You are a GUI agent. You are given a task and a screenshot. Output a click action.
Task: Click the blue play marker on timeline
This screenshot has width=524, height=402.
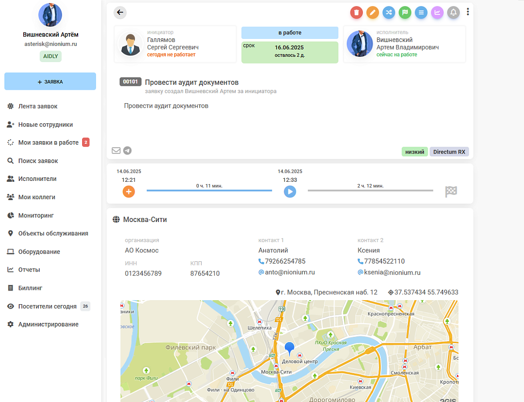[290, 192]
